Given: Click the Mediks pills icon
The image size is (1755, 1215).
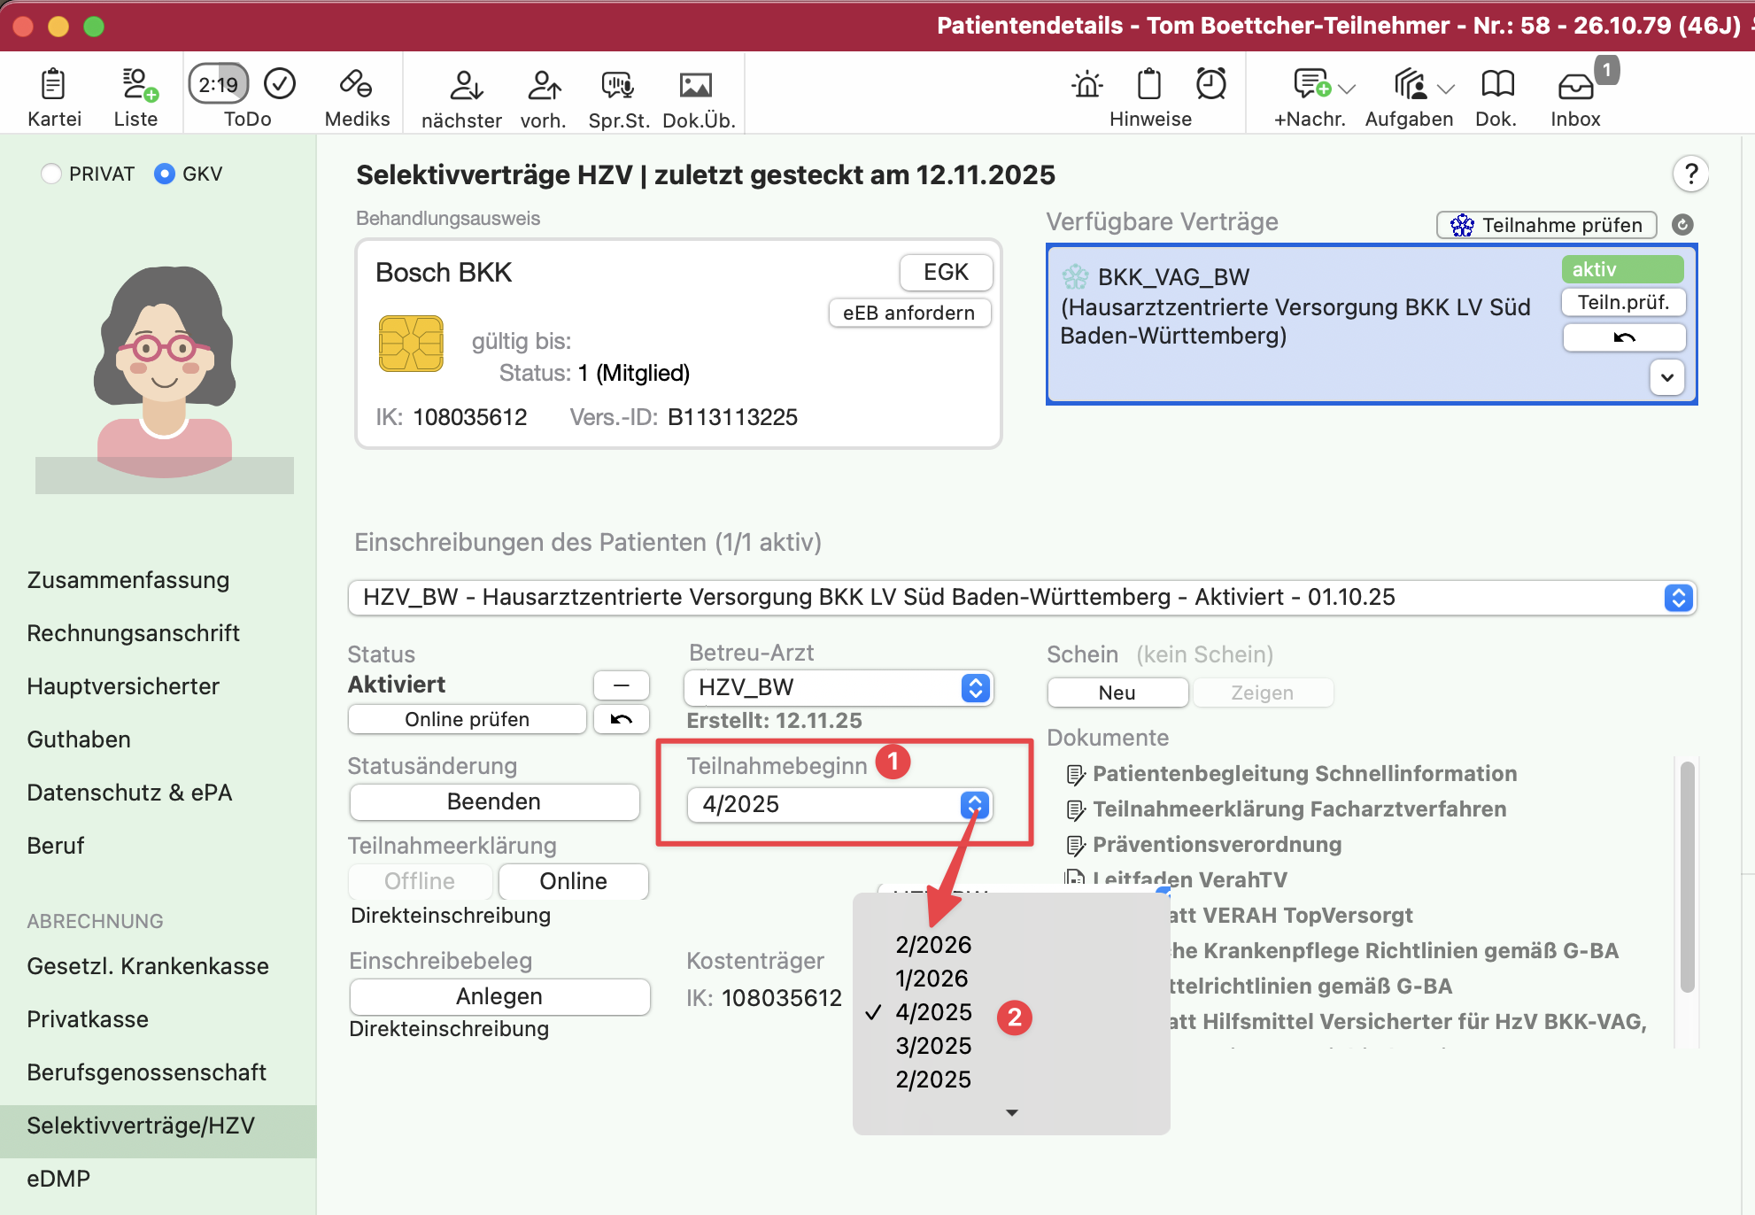Looking at the screenshot, I should click(356, 85).
